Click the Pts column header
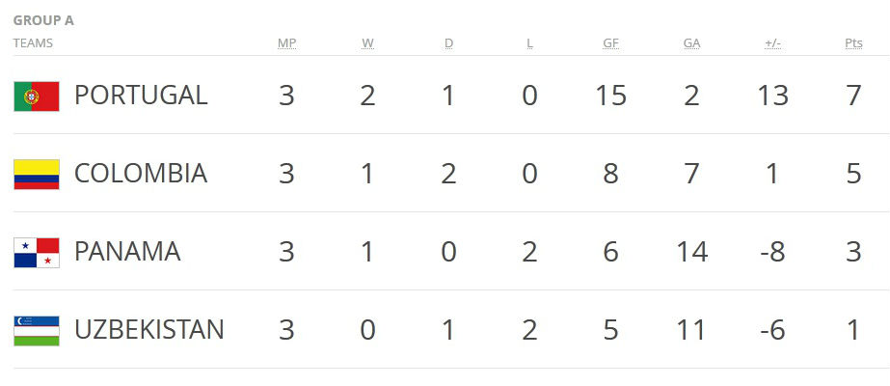 point(852,43)
